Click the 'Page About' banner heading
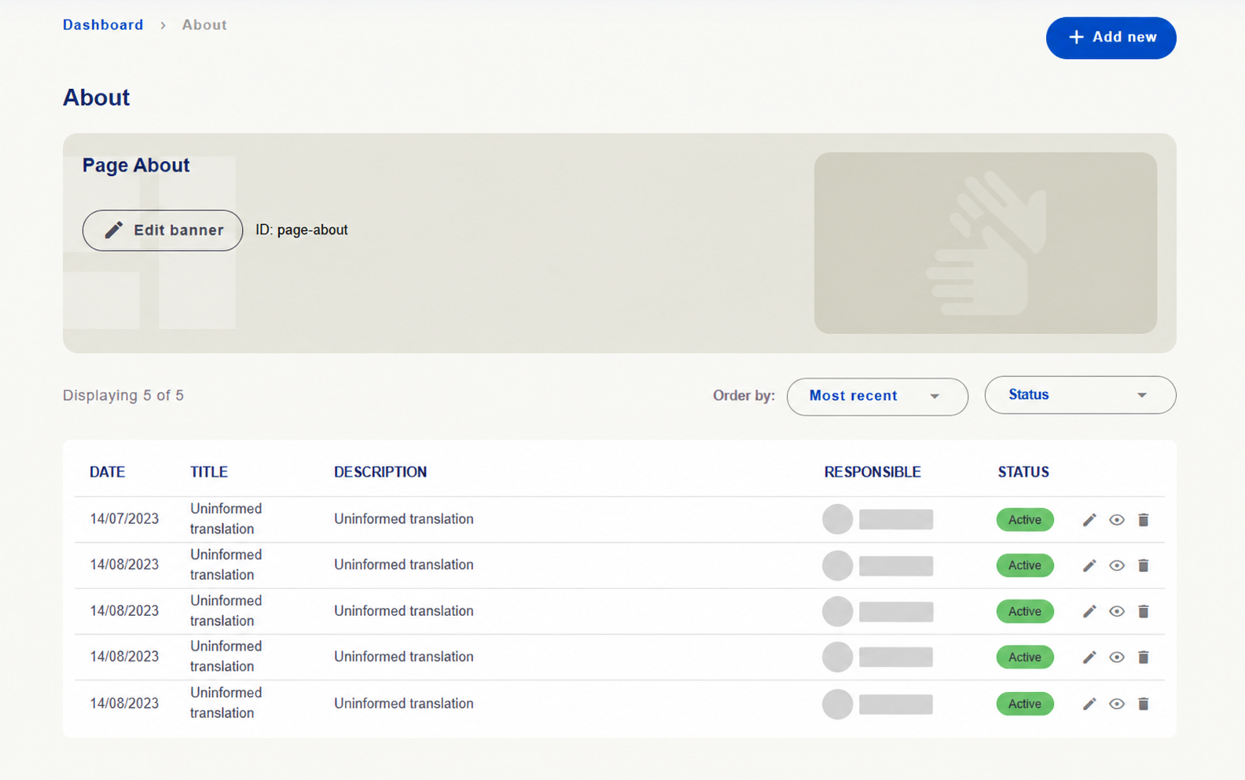1245x780 pixels. (136, 165)
